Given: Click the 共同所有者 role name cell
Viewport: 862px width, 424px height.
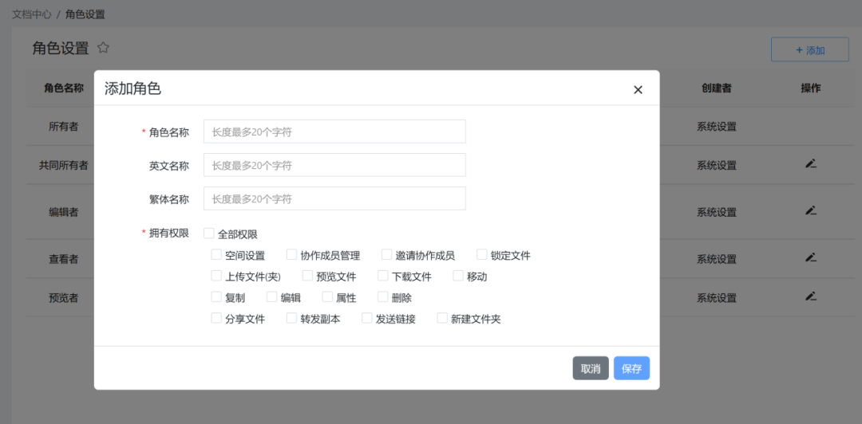Looking at the screenshot, I should (64, 165).
